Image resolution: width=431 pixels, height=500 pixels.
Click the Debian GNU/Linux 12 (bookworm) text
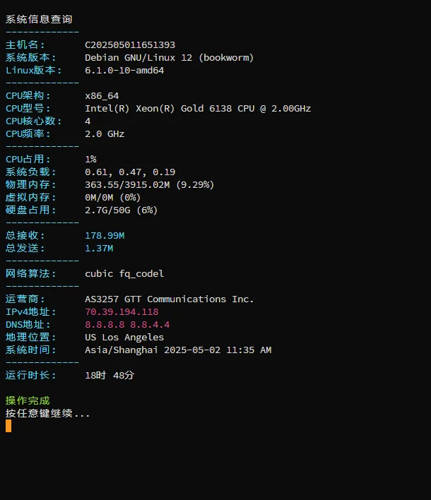[x=170, y=58]
